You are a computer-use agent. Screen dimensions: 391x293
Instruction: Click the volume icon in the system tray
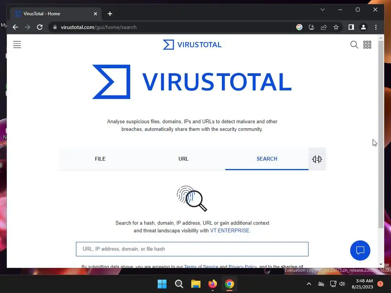pyautogui.click(x=342, y=284)
